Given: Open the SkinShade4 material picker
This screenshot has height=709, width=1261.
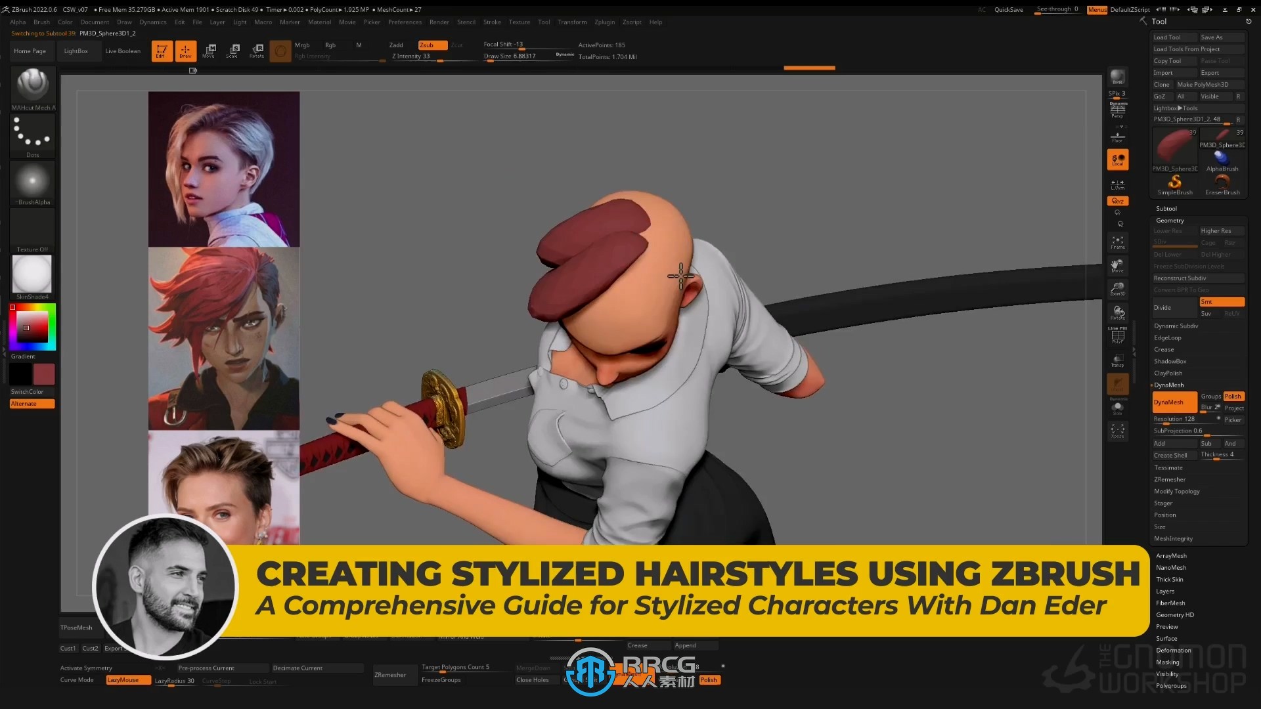Looking at the screenshot, I should coord(33,278).
